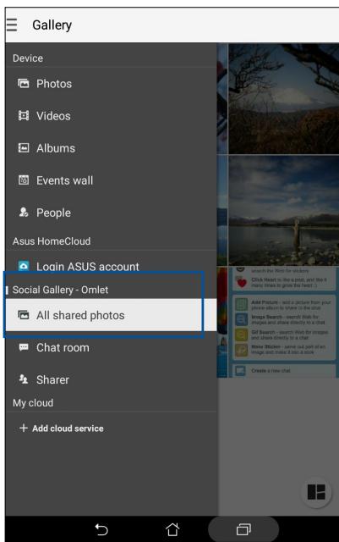339x542 pixels.
Task: Select All shared photos
Action: point(111,315)
